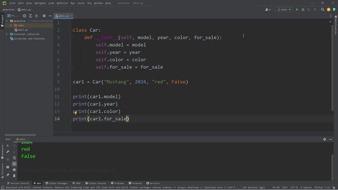Fold the __init__ method at line 3
This screenshot has height=190, width=338.
pyautogui.click(x=70, y=37)
